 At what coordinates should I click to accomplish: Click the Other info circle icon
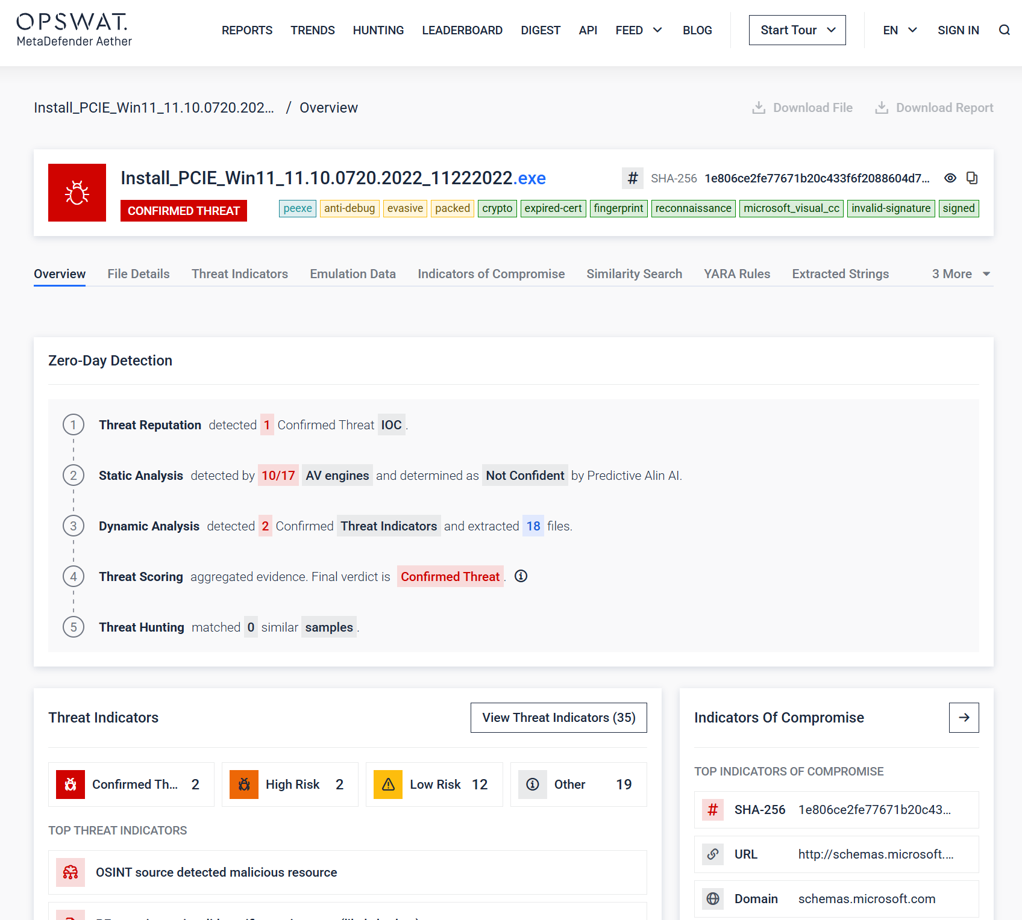[x=533, y=785]
